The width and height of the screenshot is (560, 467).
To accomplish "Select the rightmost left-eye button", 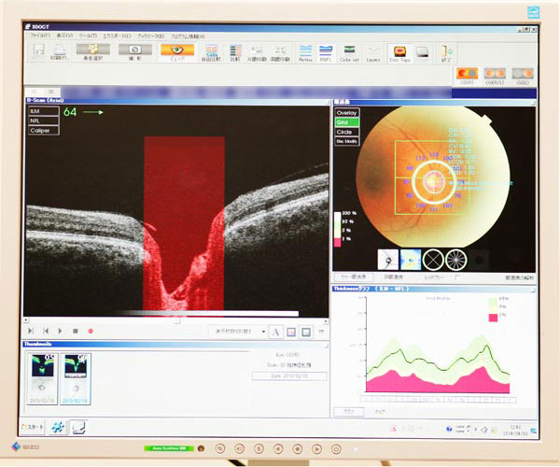I will point(523,76).
